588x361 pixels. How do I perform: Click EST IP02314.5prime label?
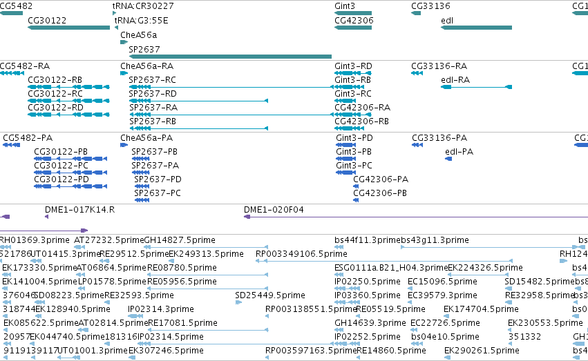click(171, 337)
